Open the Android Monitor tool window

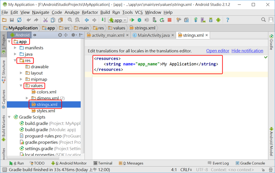click(69, 163)
